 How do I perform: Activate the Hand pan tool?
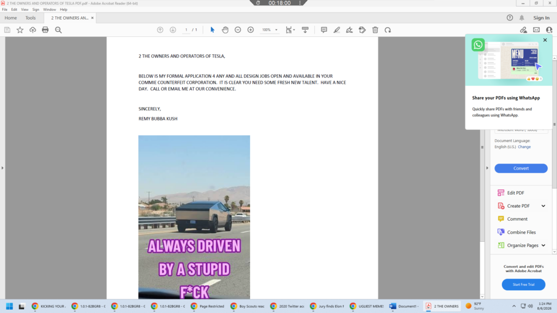coord(225,30)
